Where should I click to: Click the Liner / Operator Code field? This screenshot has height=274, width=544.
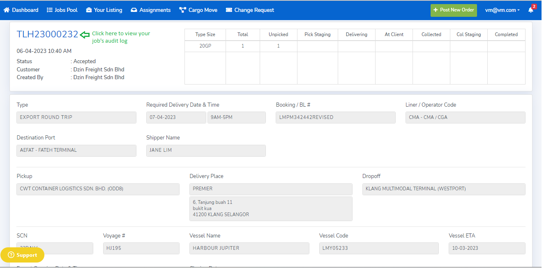tap(465, 117)
